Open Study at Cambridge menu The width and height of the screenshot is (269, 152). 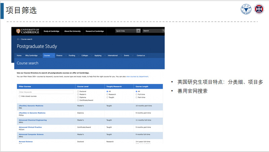point(51,31)
